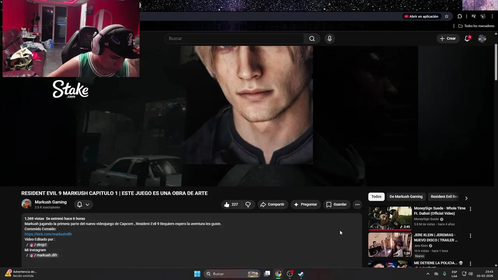Viewport: 498px width, 280px height.
Task: Open kick.com/markushdlfr link
Action: pos(48,234)
